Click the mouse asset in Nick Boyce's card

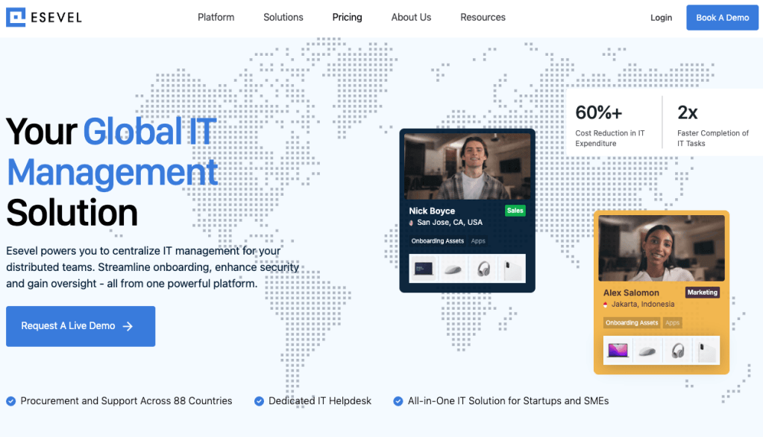[x=453, y=269]
